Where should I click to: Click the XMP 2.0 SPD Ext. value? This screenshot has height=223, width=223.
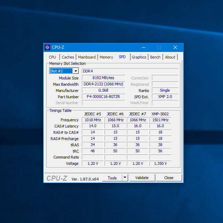[x=165, y=97]
